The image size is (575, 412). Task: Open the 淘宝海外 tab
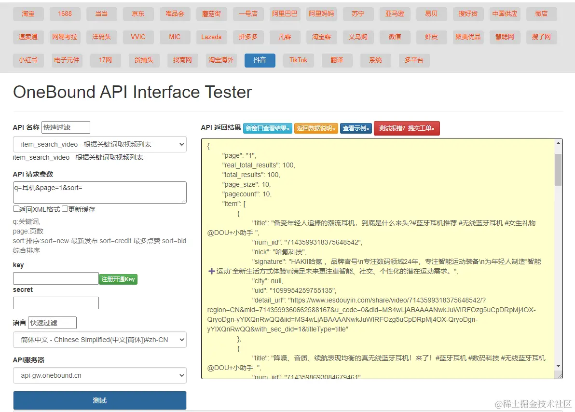221,60
